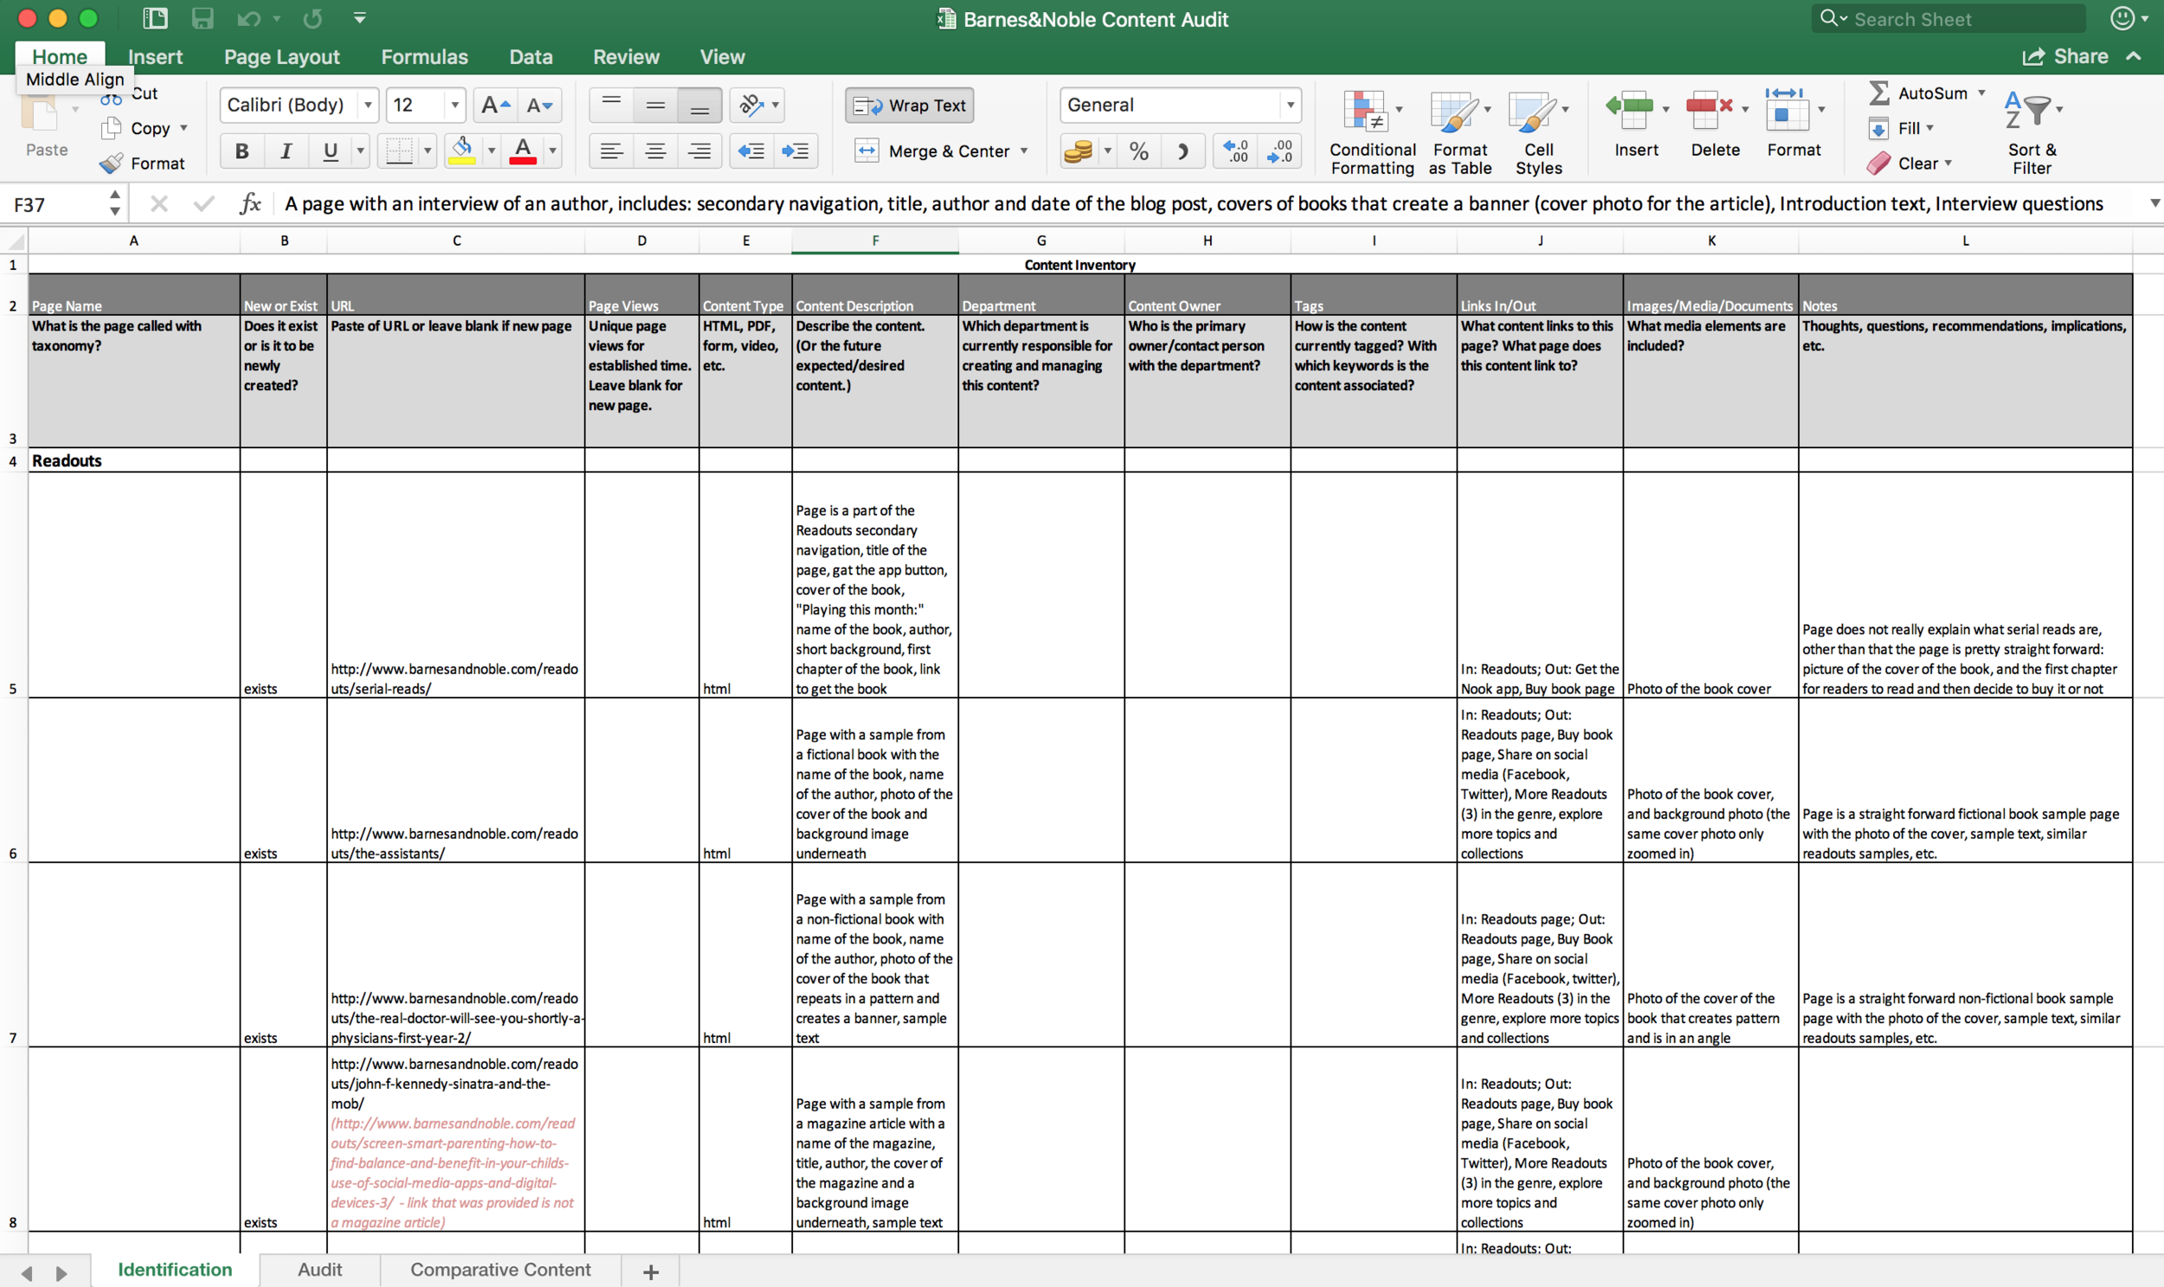Open the Review ribbon tab
This screenshot has height=1287, width=2164.
[x=626, y=56]
